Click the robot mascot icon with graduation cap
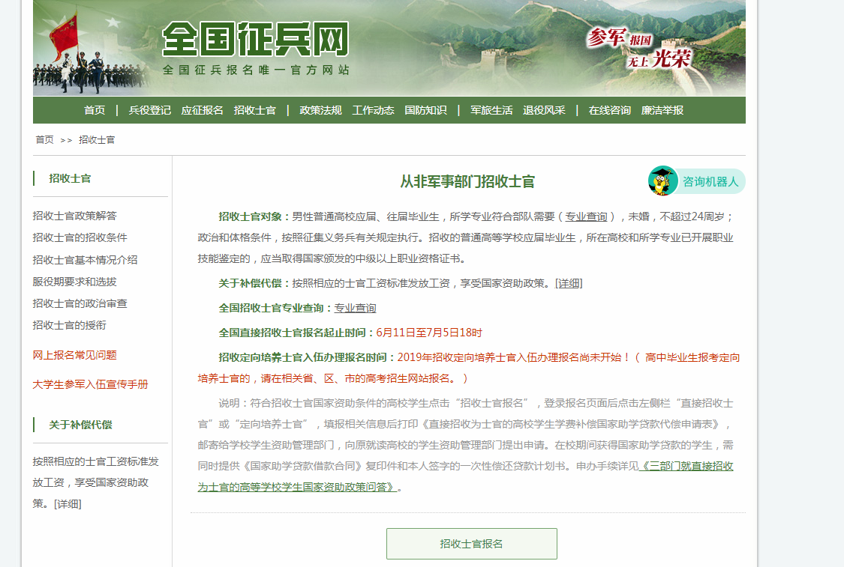The width and height of the screenshot is (844, 567). coord(662,181)
